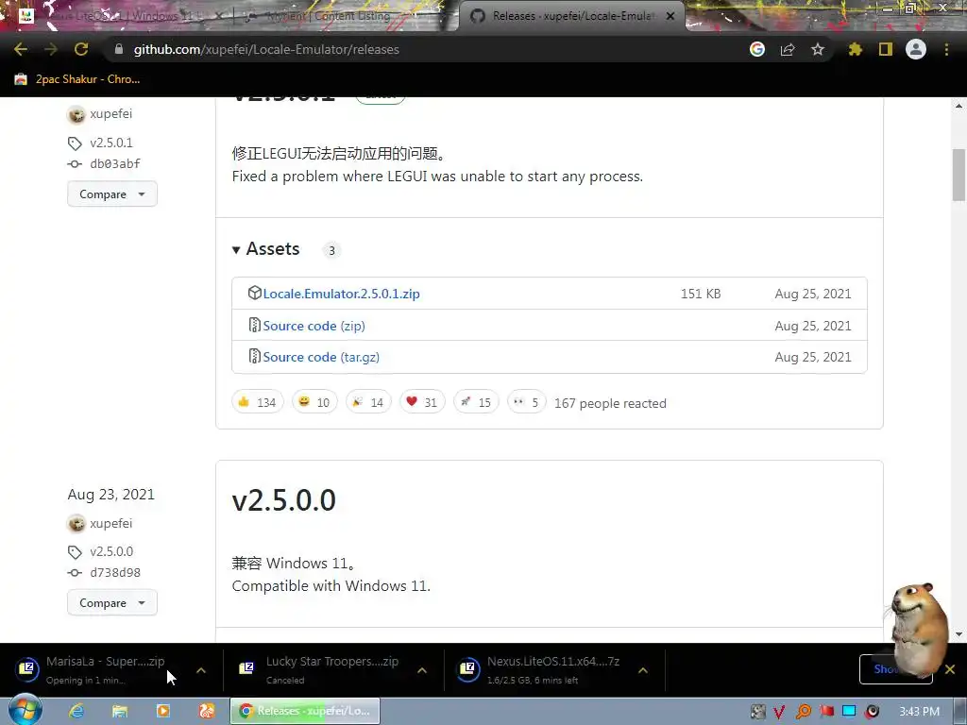Launch Internet Explorer from taskbar
Screen dimensions: 967x725
(x=76, y=711)
